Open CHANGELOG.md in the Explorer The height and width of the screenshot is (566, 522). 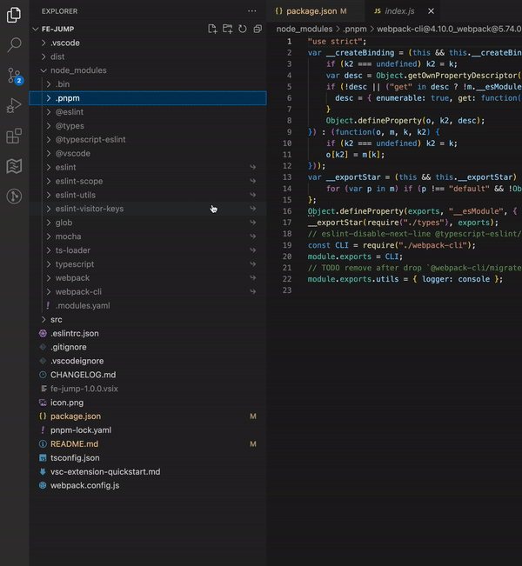(x=148, y=375)
